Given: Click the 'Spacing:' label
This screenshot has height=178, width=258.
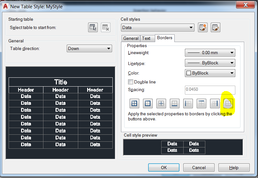Looking at the screenshot, I should (136, 90).
